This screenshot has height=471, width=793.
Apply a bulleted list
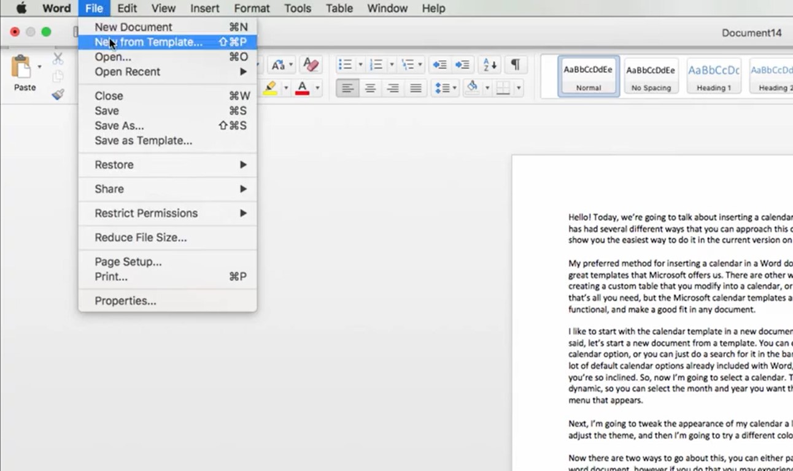tap(345, 64)
